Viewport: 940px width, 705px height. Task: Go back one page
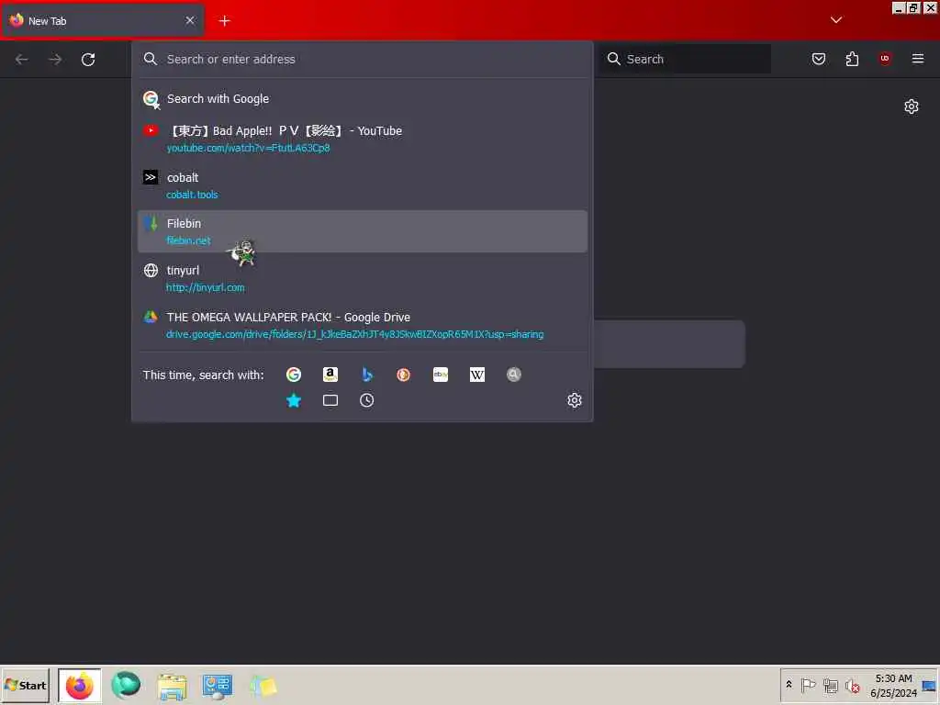[22, 60]
